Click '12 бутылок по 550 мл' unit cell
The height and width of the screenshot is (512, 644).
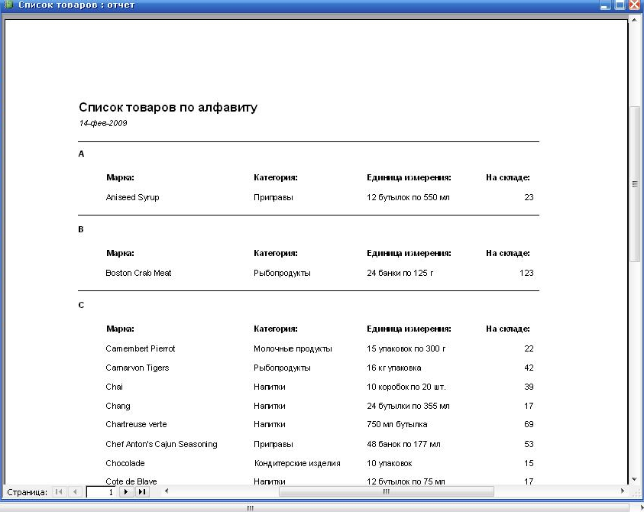(x=408, y=197)
